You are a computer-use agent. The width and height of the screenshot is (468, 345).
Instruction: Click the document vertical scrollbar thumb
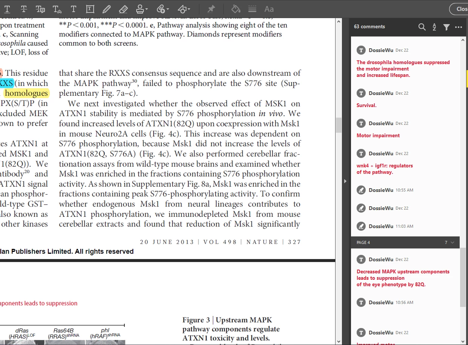click(x=339, y=125)
